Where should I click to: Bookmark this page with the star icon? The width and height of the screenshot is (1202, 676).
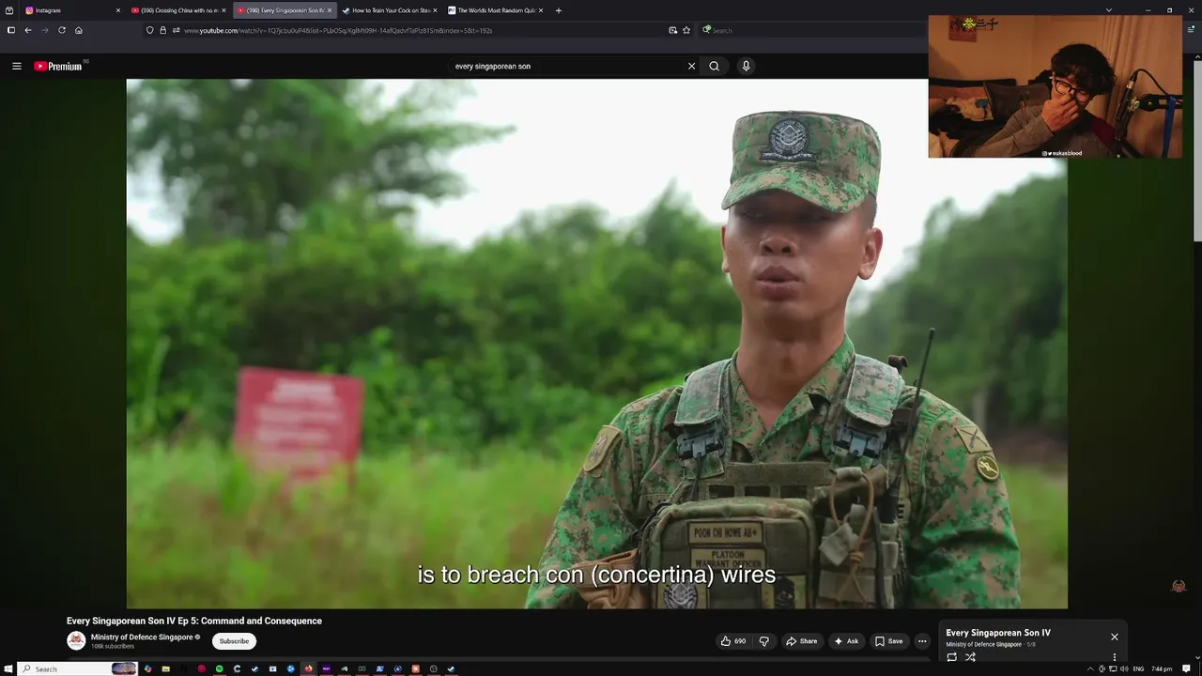pyautogui.click(x=686, y=30)
